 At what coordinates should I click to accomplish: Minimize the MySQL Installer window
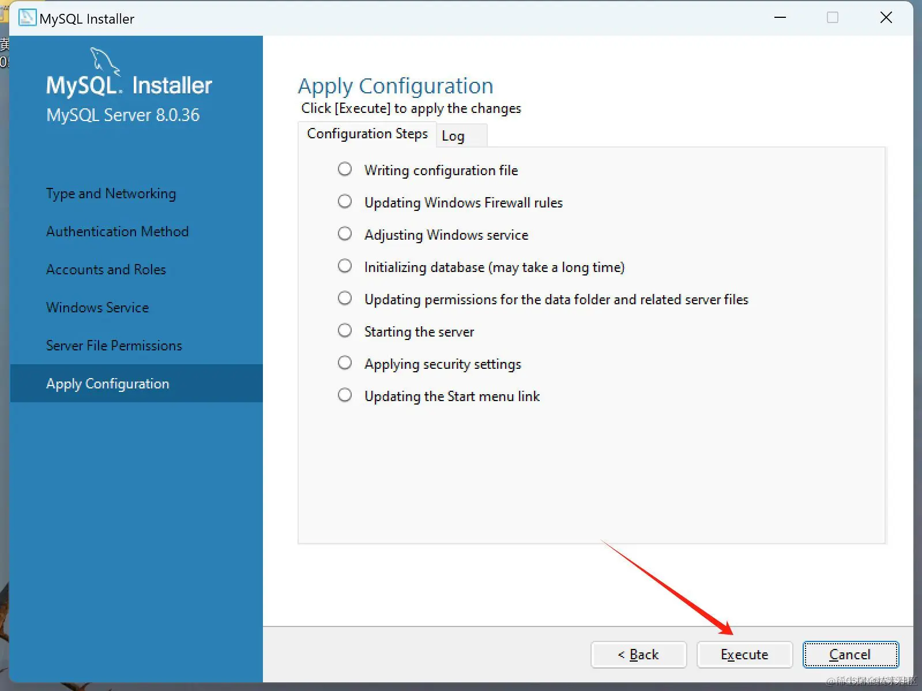click(780, 18)
